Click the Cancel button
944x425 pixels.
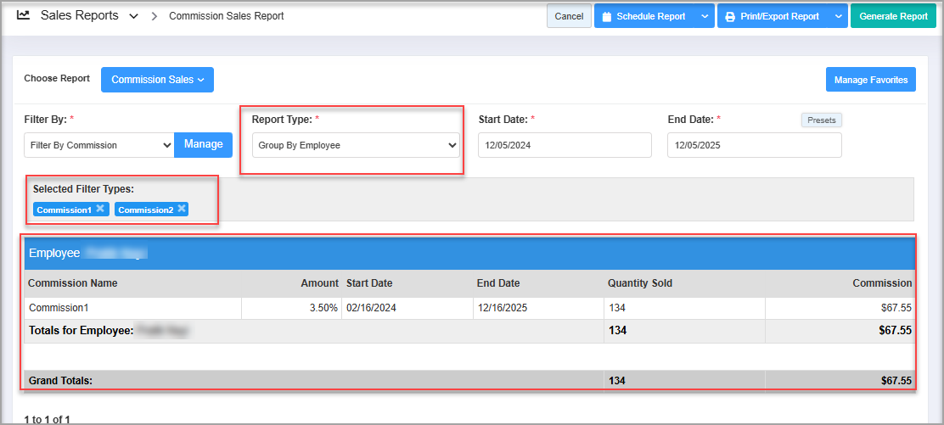coord(569,16)
